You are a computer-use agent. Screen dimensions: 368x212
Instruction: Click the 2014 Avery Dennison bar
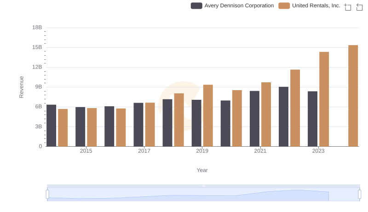point(51,126)
